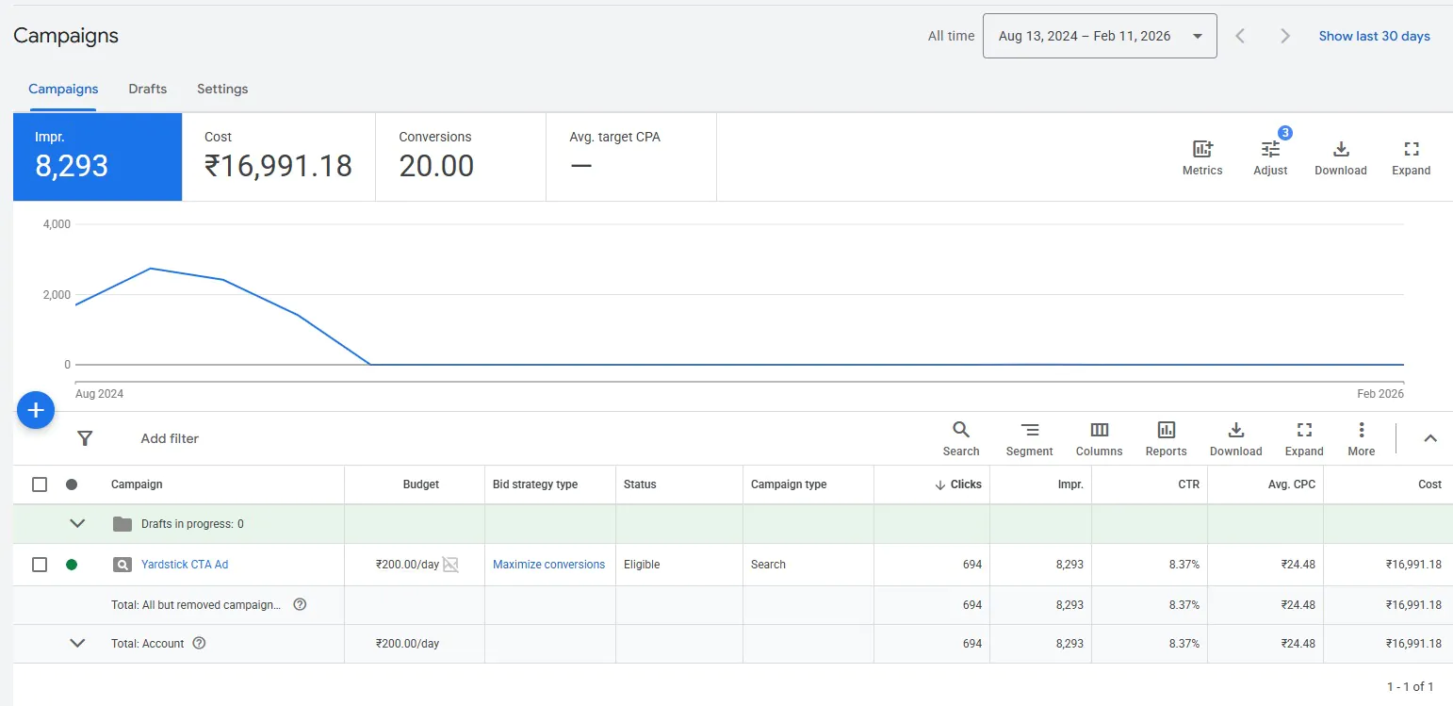Image resolution: width=1453 pixels, height=706 pixels.
Task: Select the Cost scorecard
Action: (x=279, y=156)
